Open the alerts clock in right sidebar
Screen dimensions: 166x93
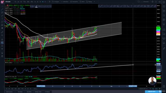[164, 6]
